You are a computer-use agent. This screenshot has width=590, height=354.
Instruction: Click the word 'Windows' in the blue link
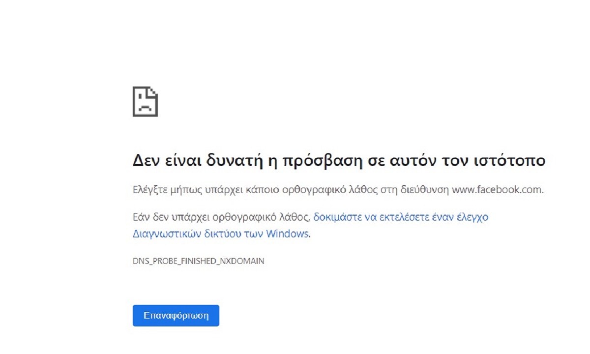[x=288, y=234]
